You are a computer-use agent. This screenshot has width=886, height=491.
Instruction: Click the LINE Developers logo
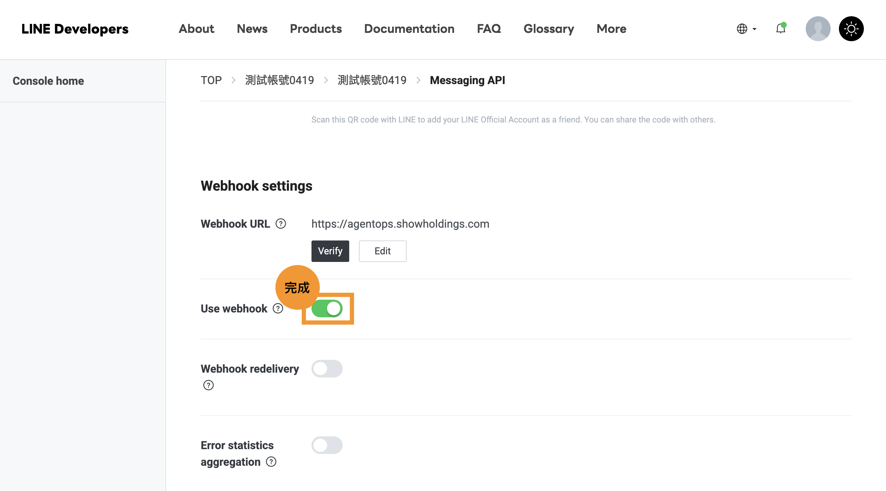point(75,29)
